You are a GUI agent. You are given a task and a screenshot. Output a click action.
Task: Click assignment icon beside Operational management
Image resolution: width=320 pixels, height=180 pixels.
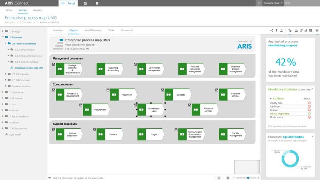click(x=135, y=64)
